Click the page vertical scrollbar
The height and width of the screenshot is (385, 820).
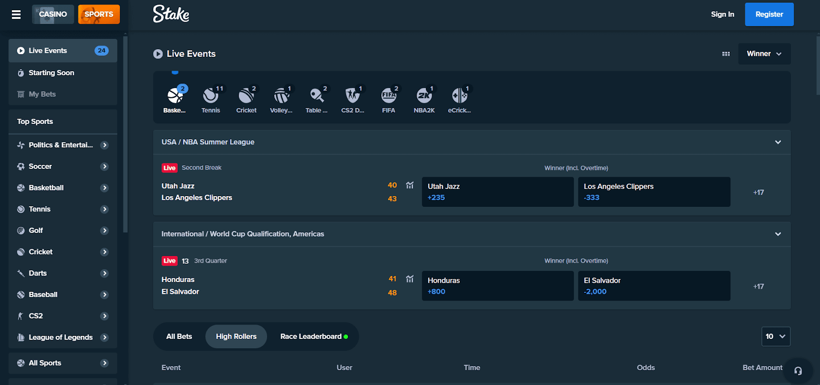[818, 66]
